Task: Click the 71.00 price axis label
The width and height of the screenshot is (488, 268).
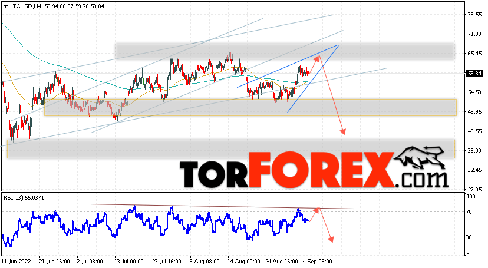Action: [x=474, y=34]
